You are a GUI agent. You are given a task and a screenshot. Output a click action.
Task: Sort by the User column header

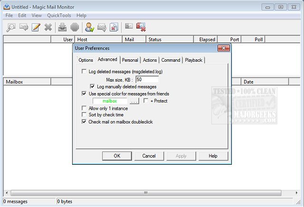(x=63, y=39)
